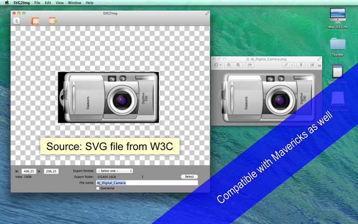358x224 pixels.
Task: Minimize the SVG2Img window
Action: click(19, 13)
